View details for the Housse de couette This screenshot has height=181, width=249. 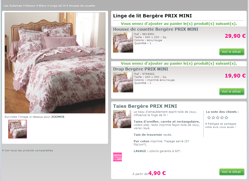click(231, 52)
